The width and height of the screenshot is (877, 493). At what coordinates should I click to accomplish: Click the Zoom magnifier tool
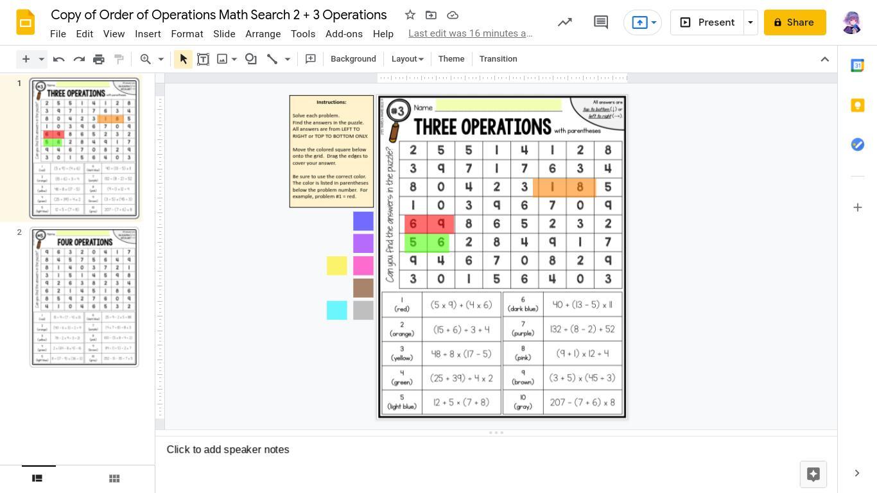(x=146, y=59)
